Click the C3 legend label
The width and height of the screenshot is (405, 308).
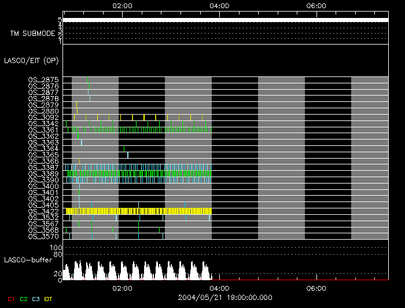(36, 299)
